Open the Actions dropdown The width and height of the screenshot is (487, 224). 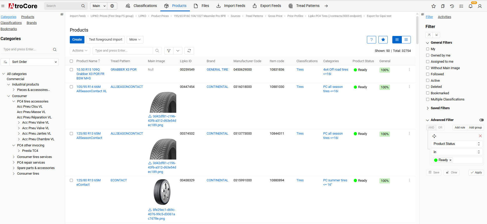80,51
